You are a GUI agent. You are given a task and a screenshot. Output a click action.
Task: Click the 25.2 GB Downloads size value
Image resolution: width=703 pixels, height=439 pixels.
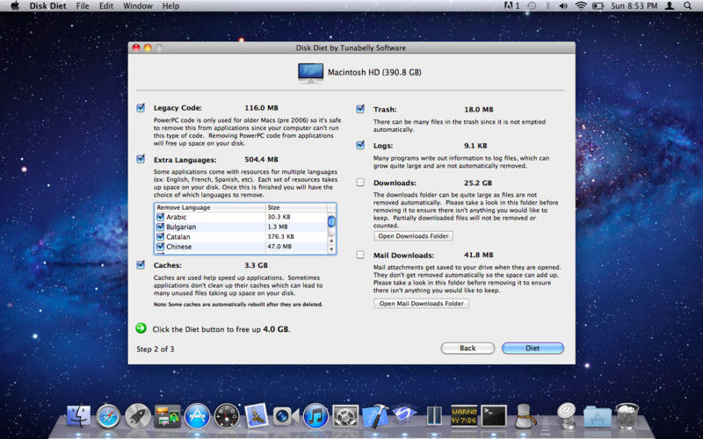pos(478,183)
